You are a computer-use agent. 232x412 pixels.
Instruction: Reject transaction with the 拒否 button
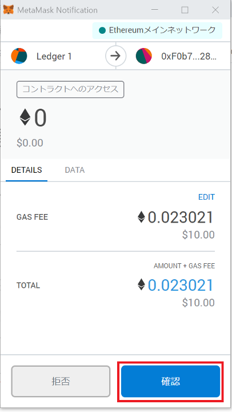pyautogui.click(x=61, y=381)
